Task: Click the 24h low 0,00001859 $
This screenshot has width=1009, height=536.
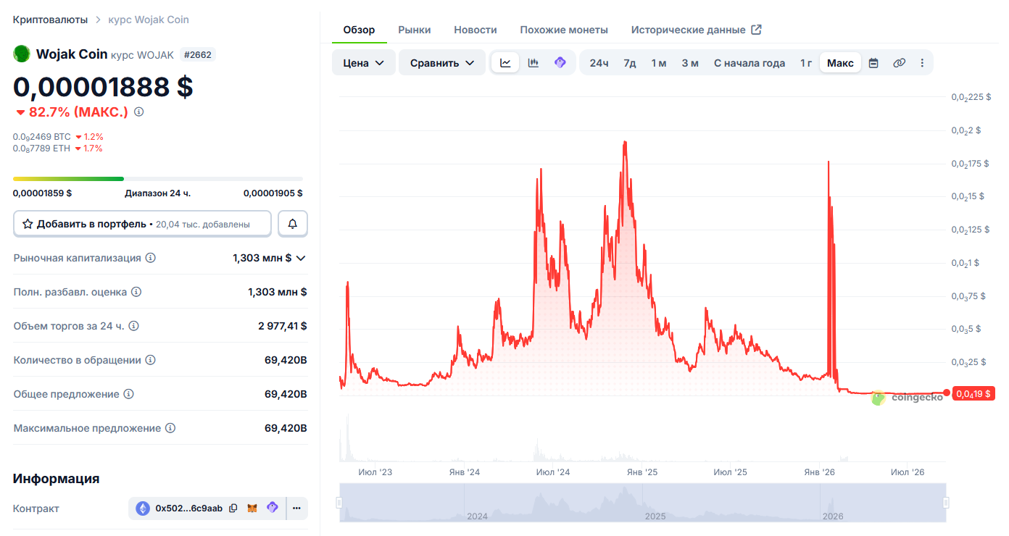Action: point(42,193)
